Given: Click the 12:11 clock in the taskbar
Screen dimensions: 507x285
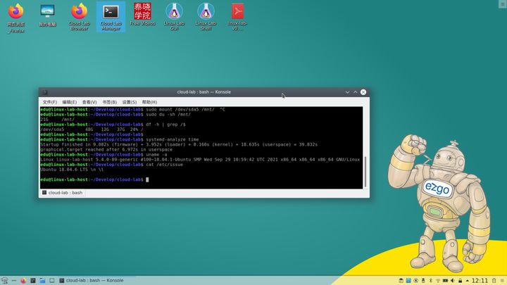Looking at the screenshot, I should click(x=480, y=281).
